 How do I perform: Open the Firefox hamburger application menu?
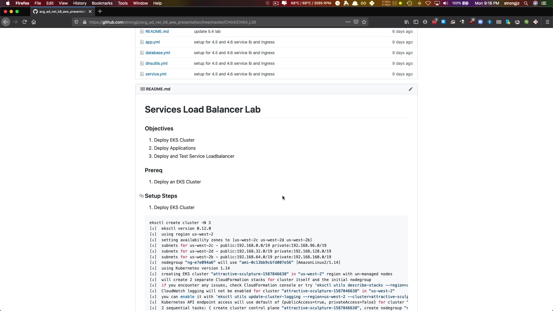pyautogui.click(x=548, y=22)
